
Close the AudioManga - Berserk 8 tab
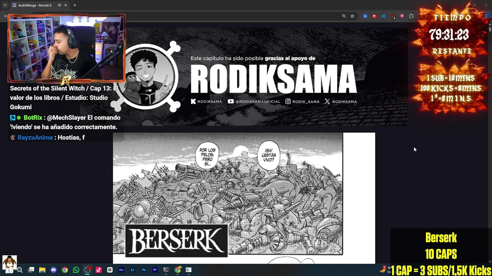point(65,5)
